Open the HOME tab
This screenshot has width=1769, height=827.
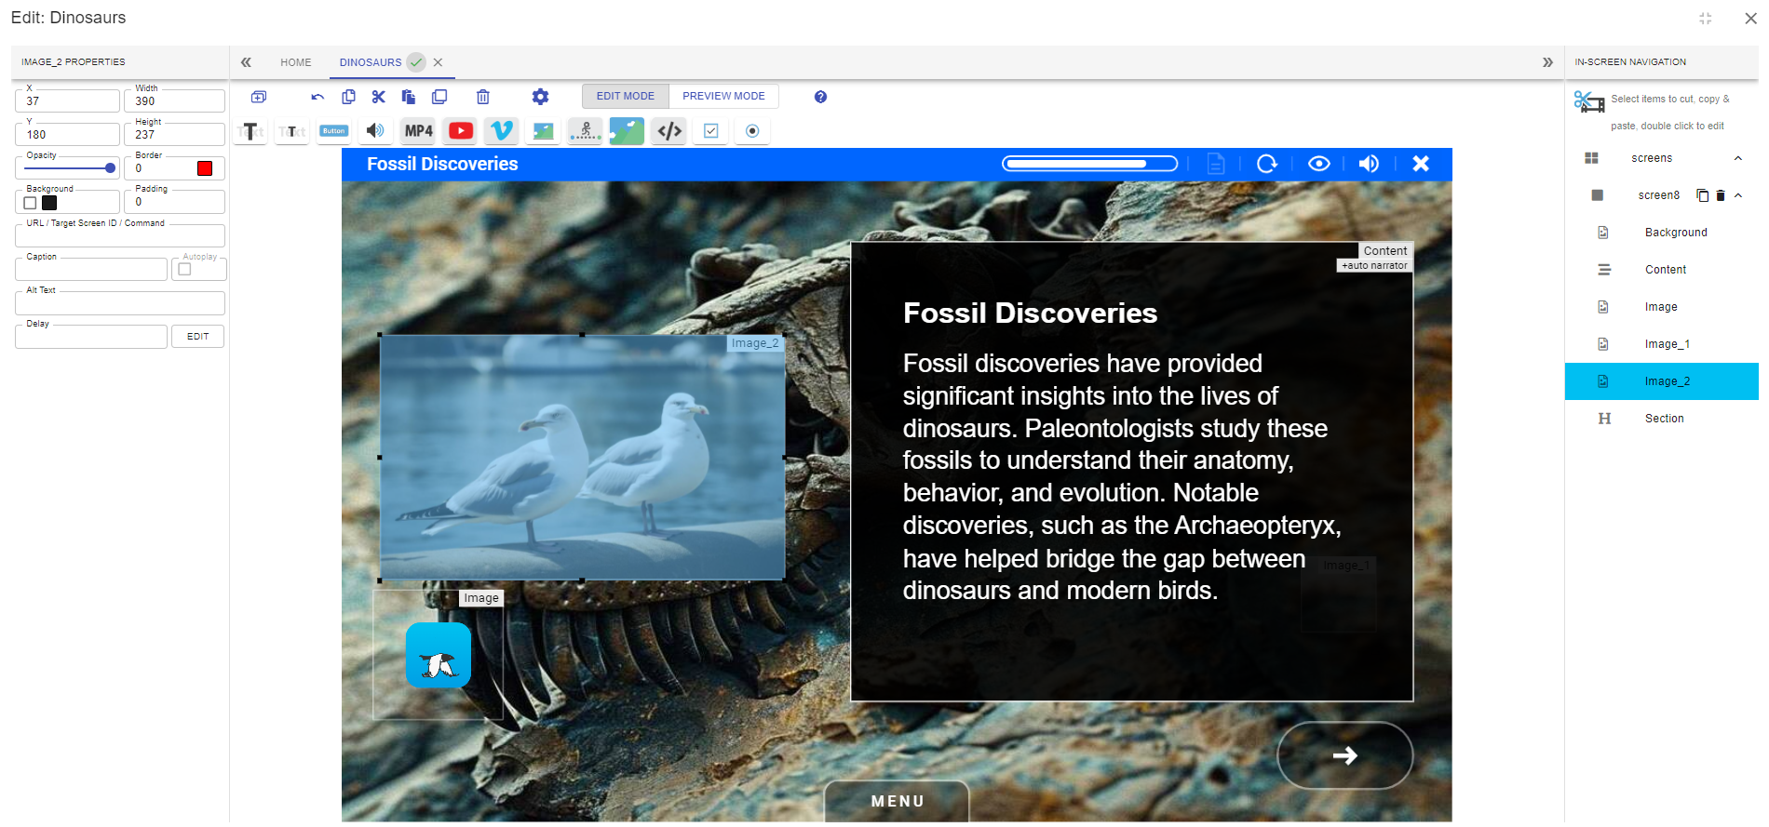tap(296, 62)
